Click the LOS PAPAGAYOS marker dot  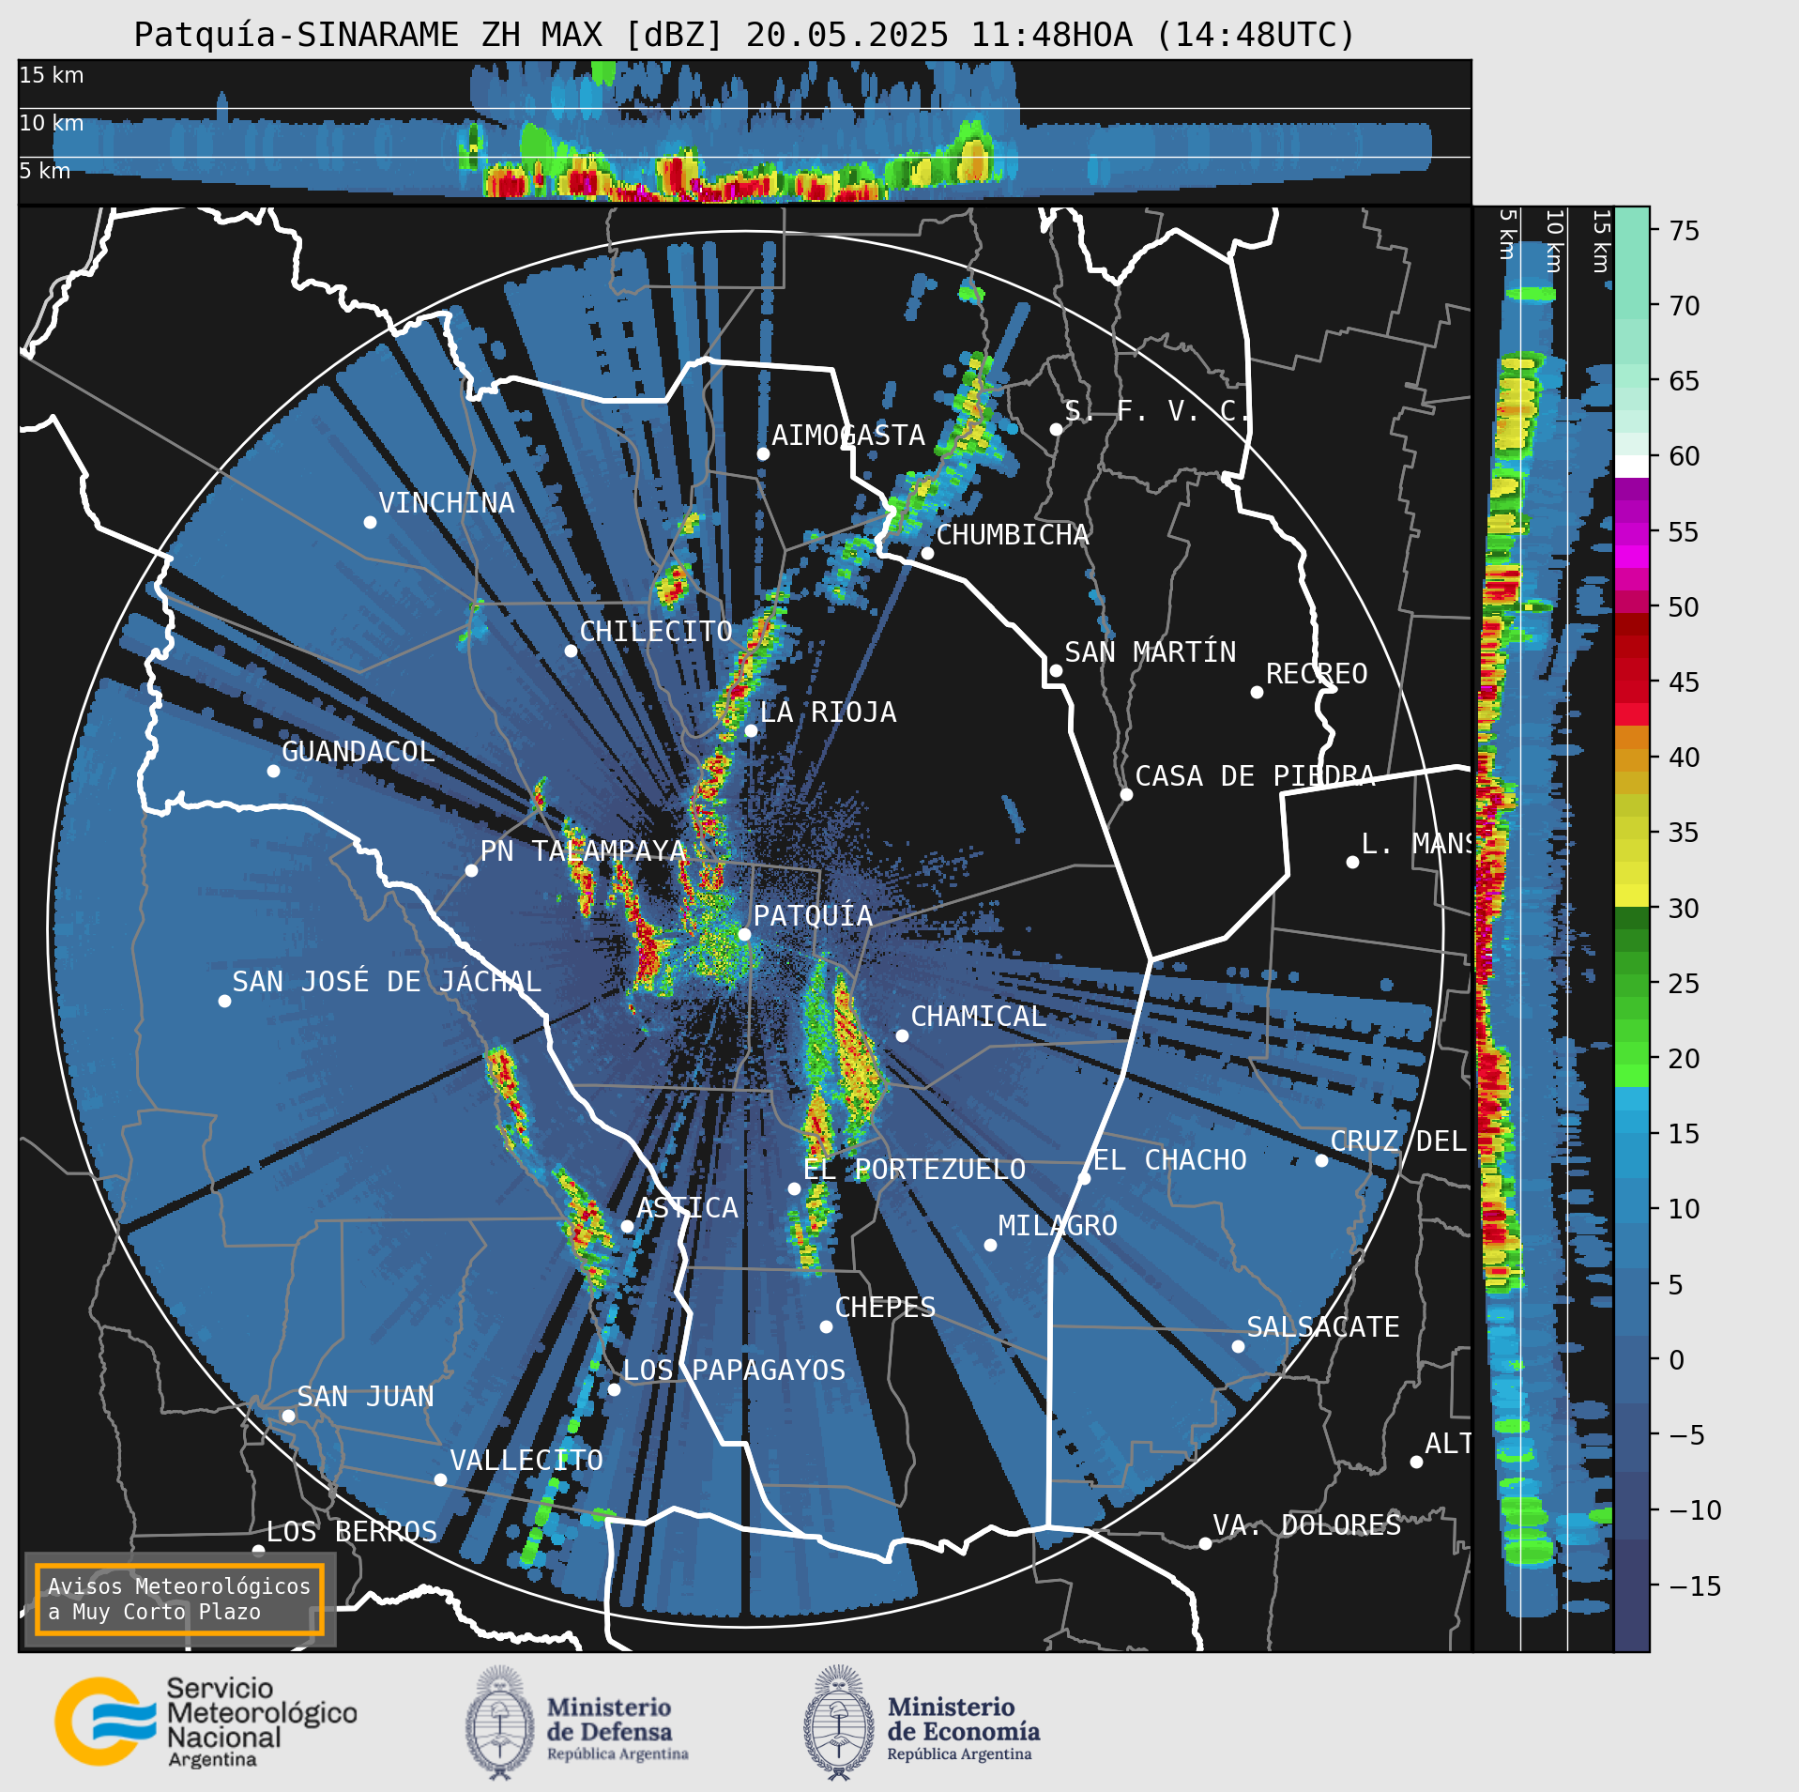614,1389
